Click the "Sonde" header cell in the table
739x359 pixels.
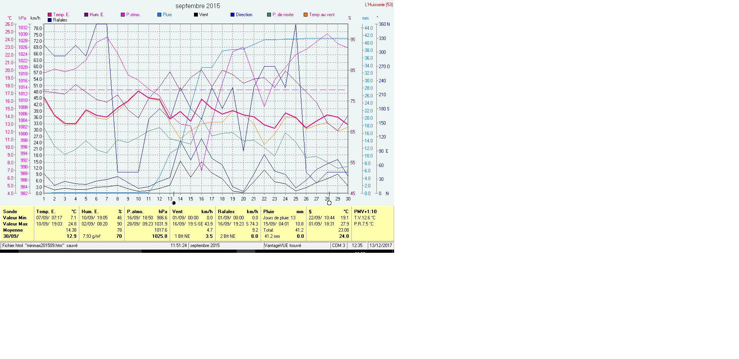tap(10, 212)
